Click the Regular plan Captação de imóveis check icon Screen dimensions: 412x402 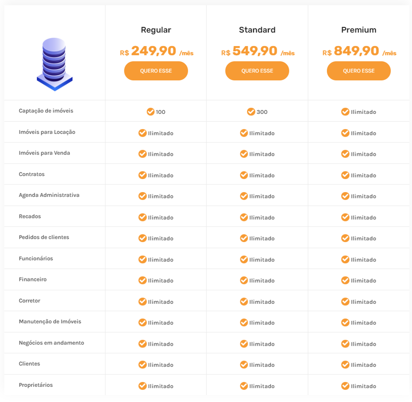pos(150,112)
